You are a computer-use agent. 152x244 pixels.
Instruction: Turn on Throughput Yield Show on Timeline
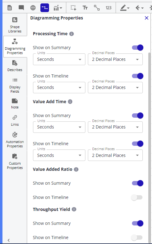(137, 238)
